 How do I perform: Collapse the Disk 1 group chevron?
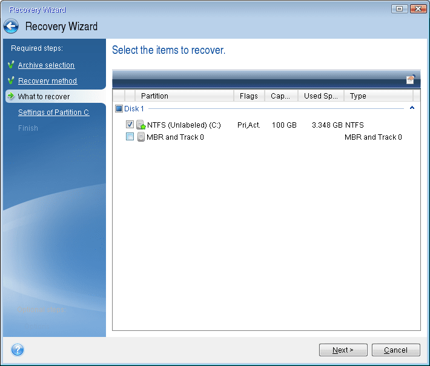pyautogui.click(x=412, y=108)
